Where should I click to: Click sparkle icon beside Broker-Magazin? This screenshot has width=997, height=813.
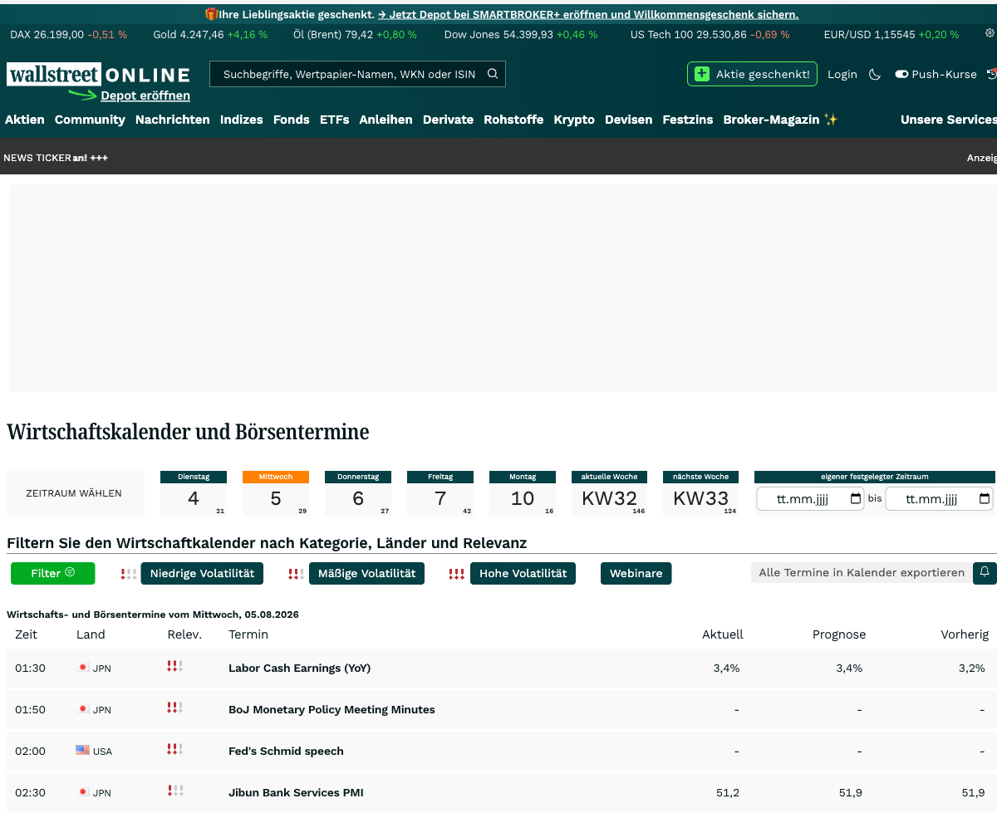click(x=831, y=120)
